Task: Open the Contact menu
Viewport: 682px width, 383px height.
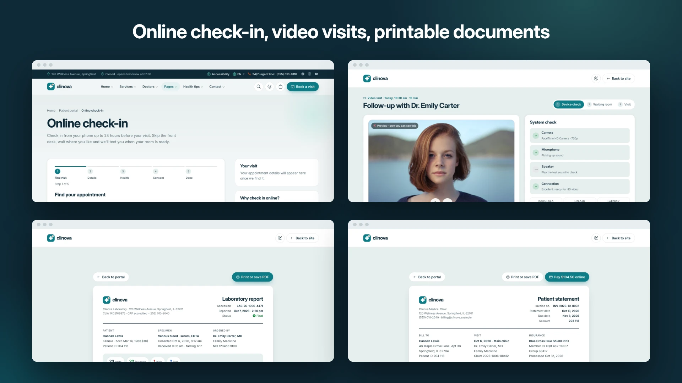Action: click(217, 87)
